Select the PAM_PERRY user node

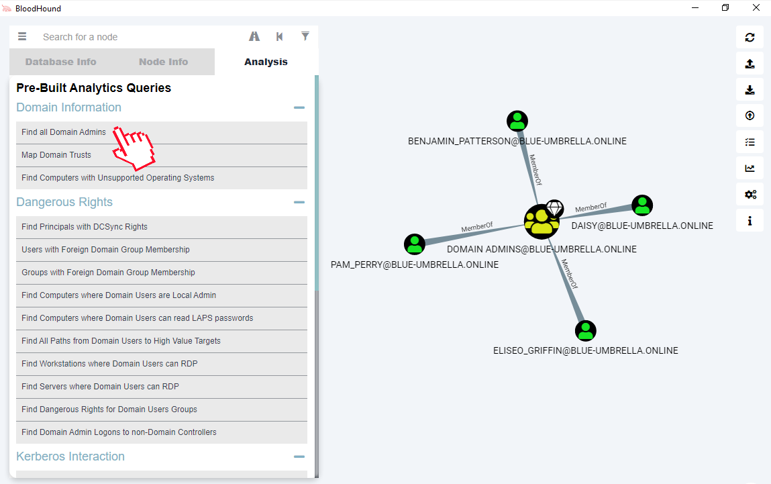coord(415,244)
